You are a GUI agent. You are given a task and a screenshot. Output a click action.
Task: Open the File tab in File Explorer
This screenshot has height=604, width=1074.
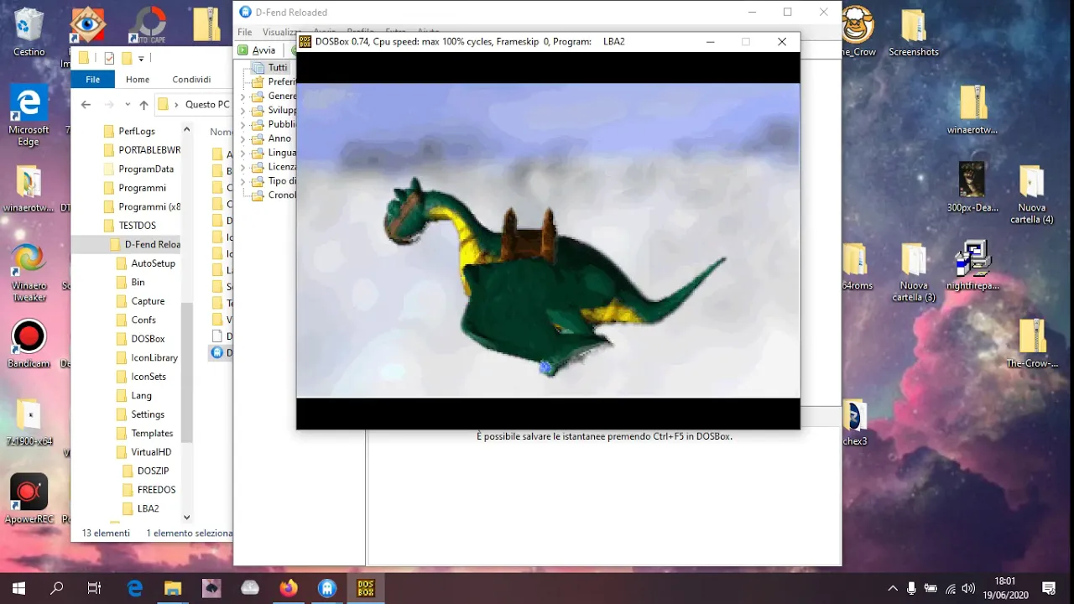(x=93, y=80)
